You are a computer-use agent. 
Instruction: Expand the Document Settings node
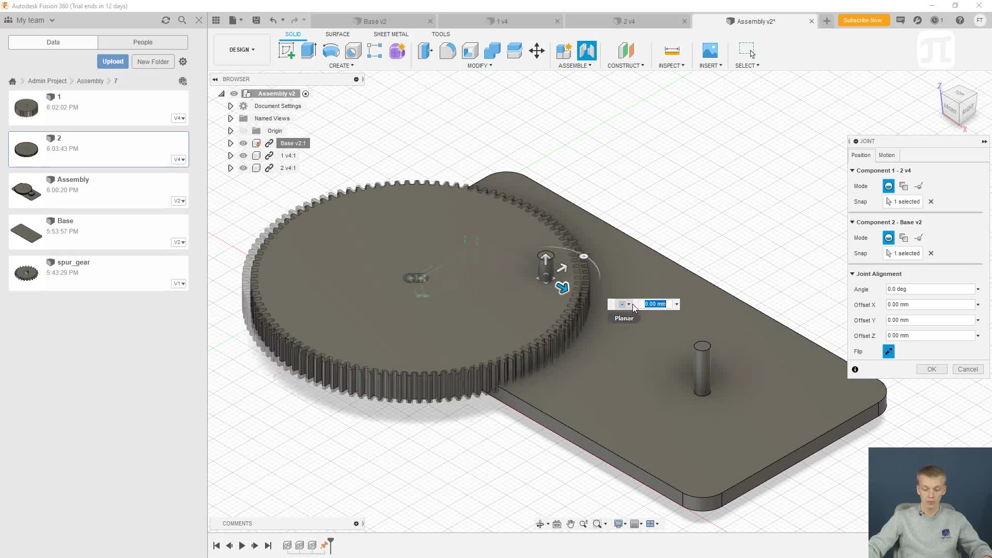pyautogui.click(x=230, y=106)
